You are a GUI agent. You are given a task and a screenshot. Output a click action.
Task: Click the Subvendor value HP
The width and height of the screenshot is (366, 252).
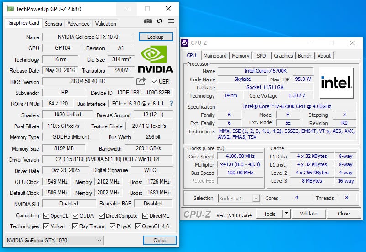pos(64,93)
